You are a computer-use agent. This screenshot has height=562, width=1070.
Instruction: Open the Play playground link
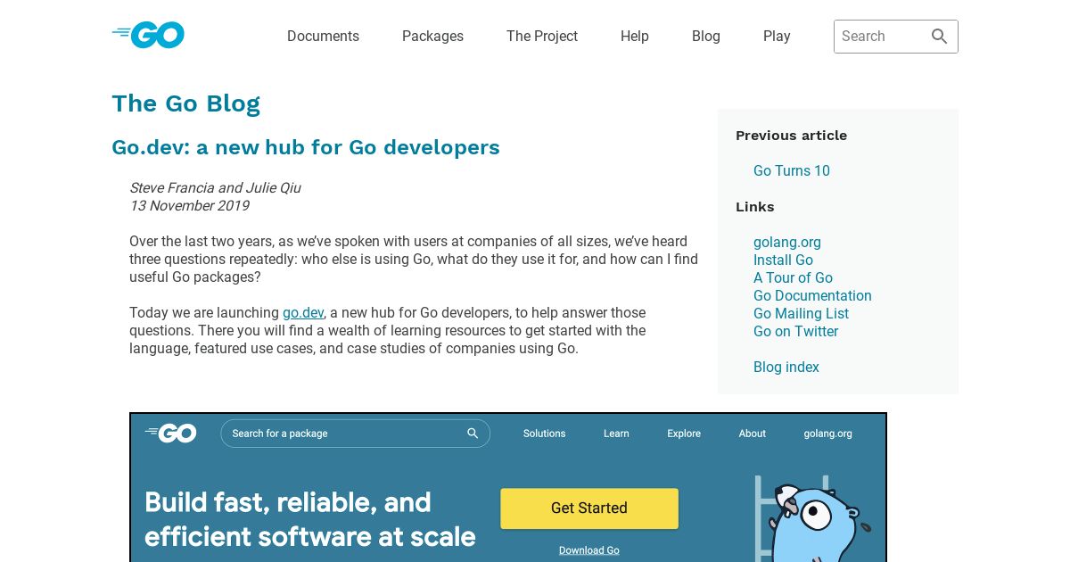(x=777, y=37)
